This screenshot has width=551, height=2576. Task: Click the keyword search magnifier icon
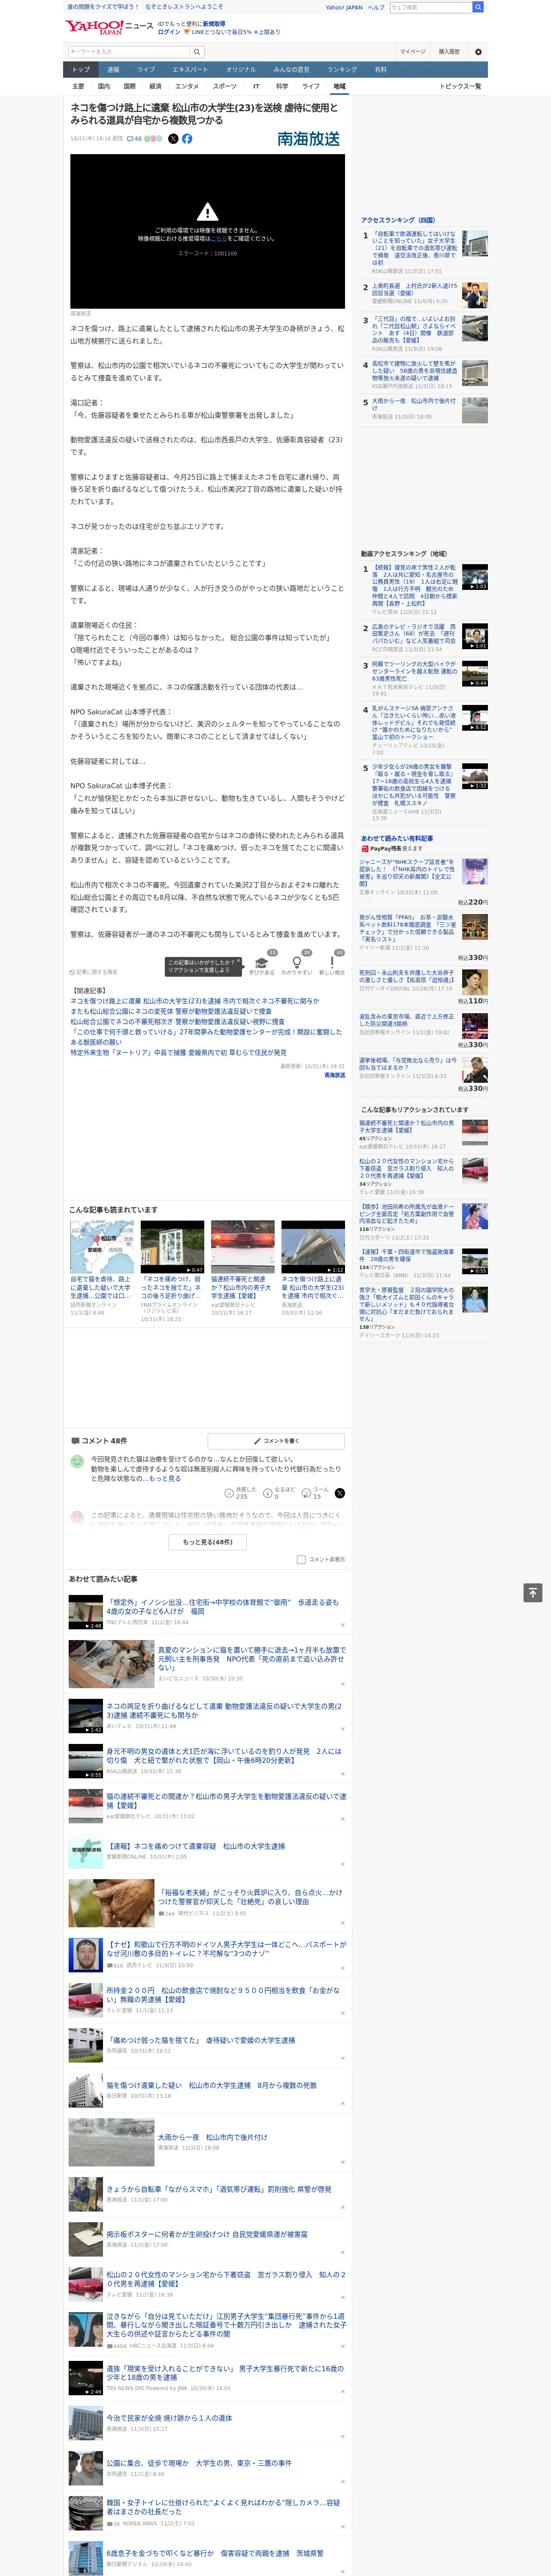(196, 52)
